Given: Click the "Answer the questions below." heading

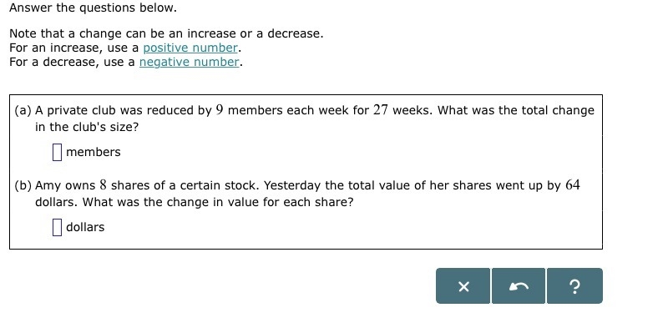Looking at the screenshot, I should tap(94, 8).
